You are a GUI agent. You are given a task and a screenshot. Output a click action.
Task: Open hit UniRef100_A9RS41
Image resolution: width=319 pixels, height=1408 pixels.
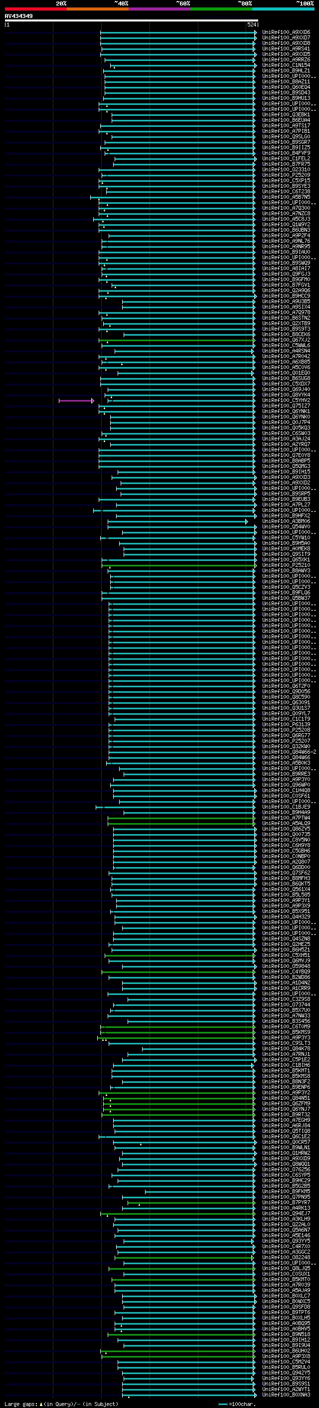(286, 48)
